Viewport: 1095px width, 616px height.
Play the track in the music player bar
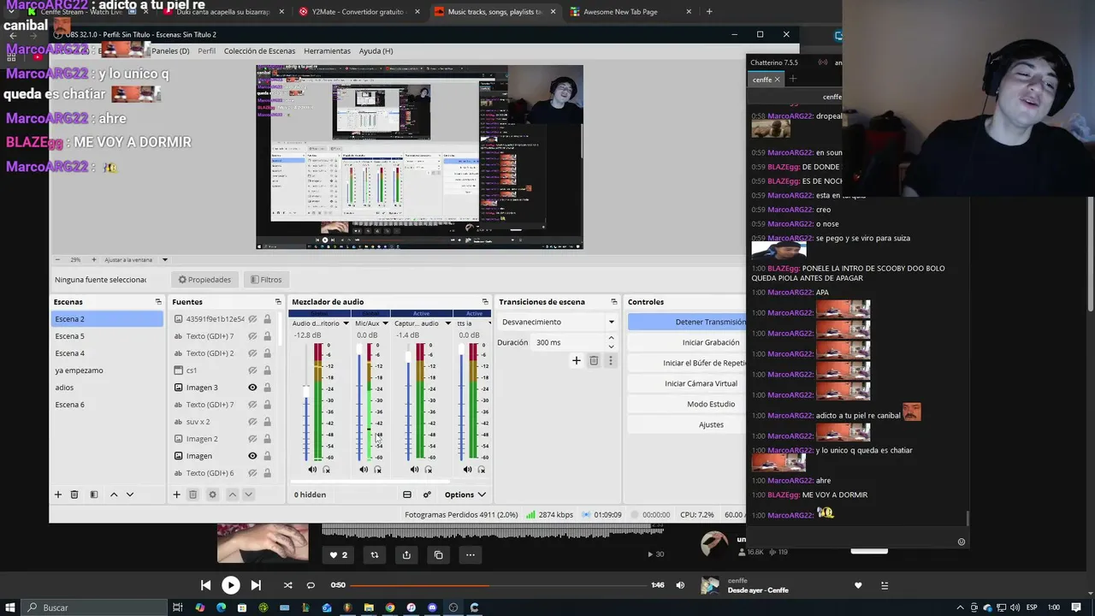coord(231,585)
